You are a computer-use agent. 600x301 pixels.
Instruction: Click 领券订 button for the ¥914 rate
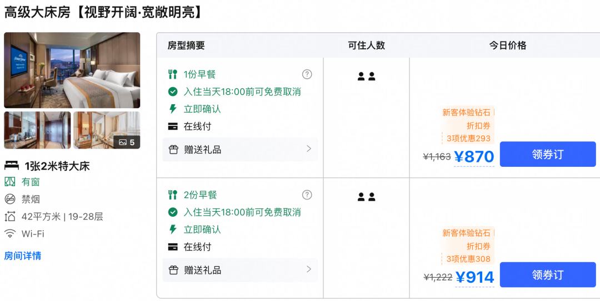[548, 274]
